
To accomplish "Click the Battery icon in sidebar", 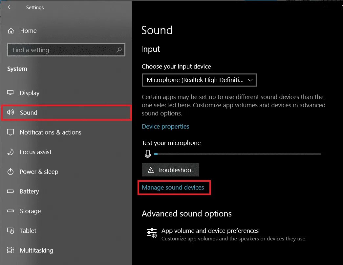I will (11, 191).
